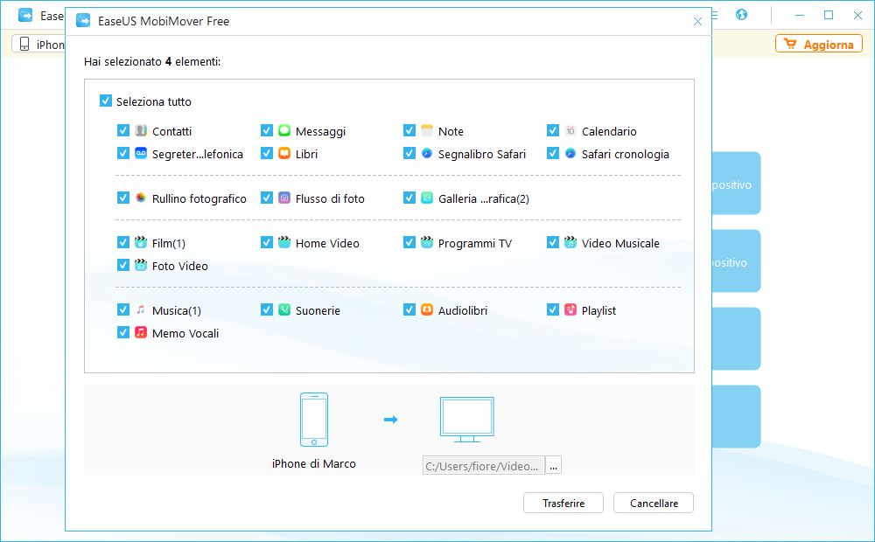Screen dimensions: 875x542
Task: Click the Foto Video icon
Action: [141, 266]
